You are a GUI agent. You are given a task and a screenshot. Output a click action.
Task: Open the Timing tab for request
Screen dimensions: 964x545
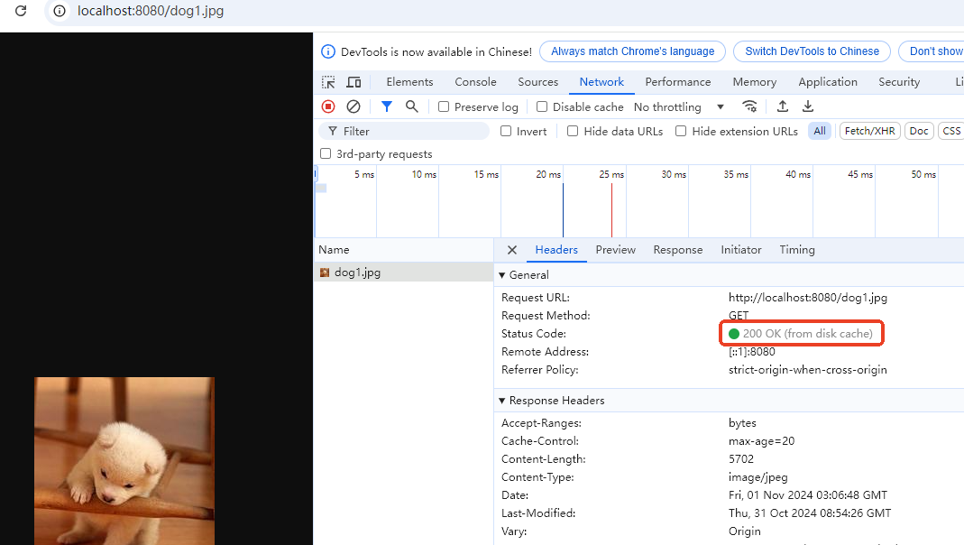point(796,250)
